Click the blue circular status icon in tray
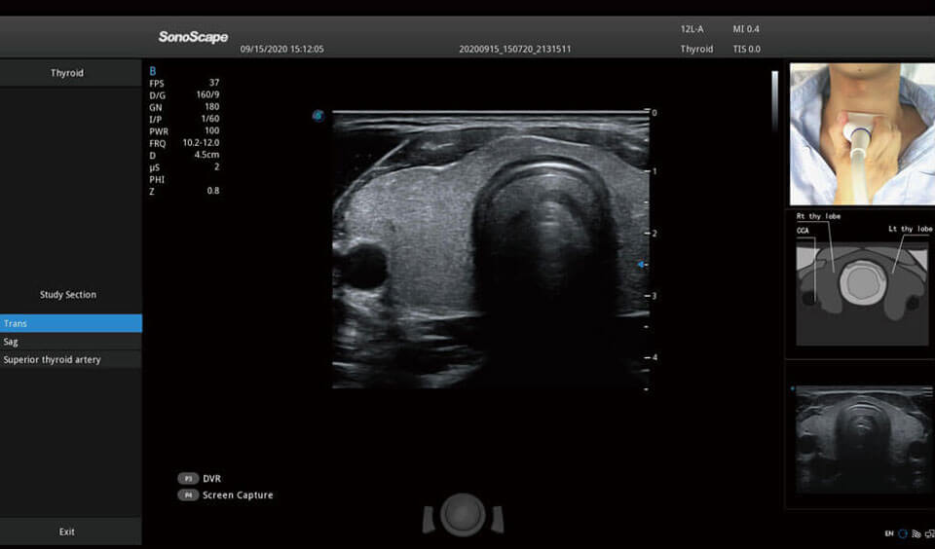This screenshot has height=549, width=935. coord(903,533)
